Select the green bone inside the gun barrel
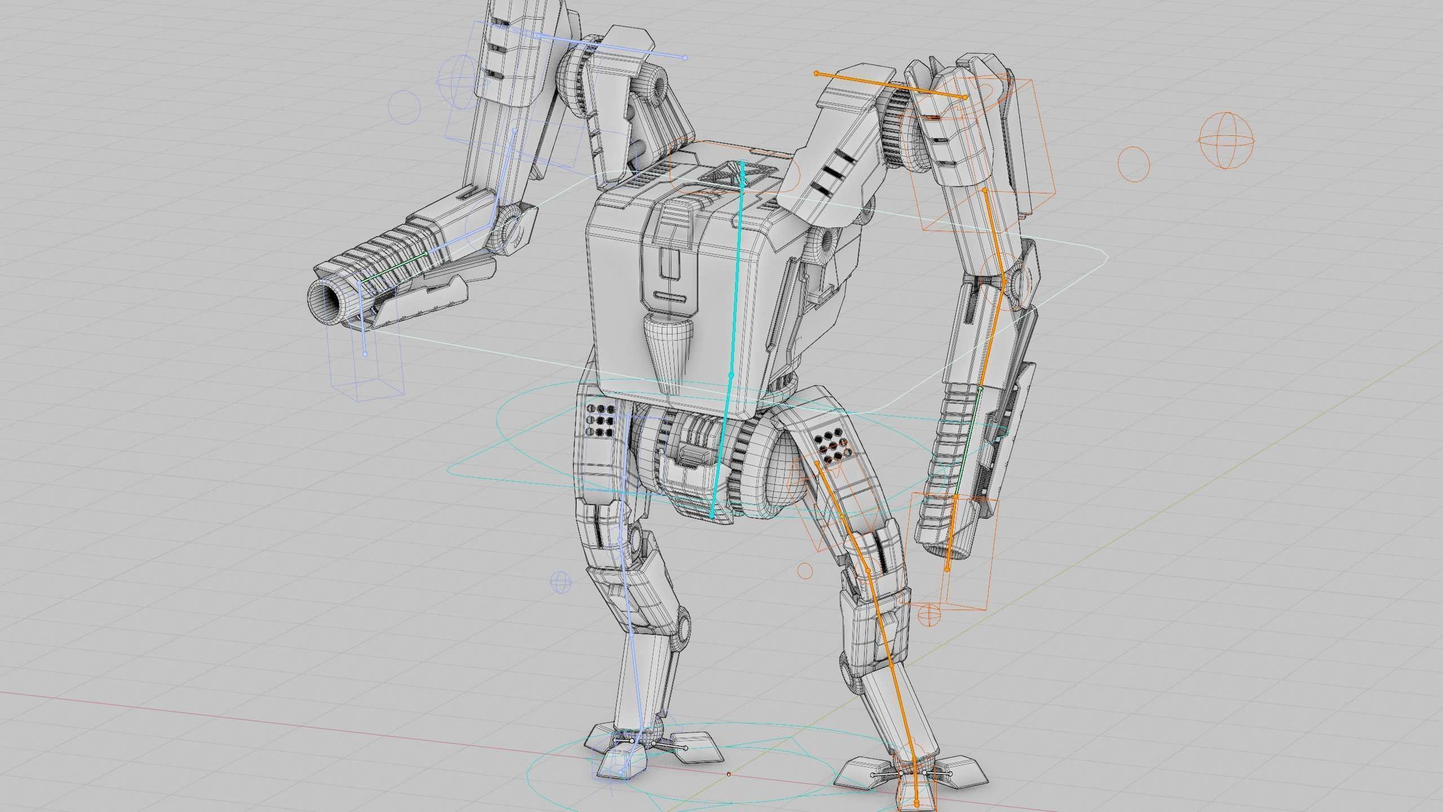Viewport: 1443px width, 812px height. coord(393,267)
